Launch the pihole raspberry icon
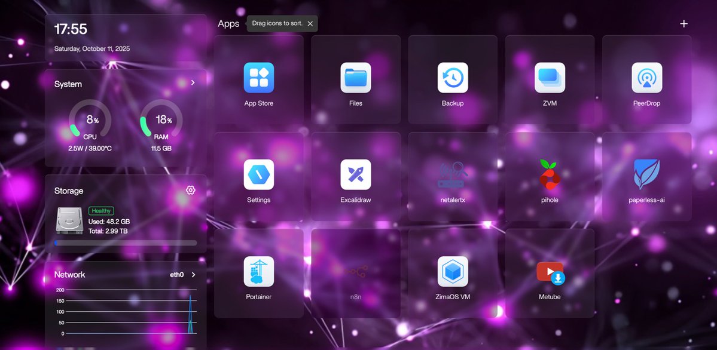717x350 pixels. pyautogui.click(x=550, y=174)
